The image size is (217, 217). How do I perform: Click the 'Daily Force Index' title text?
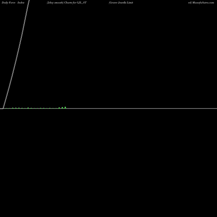[13, 3]
